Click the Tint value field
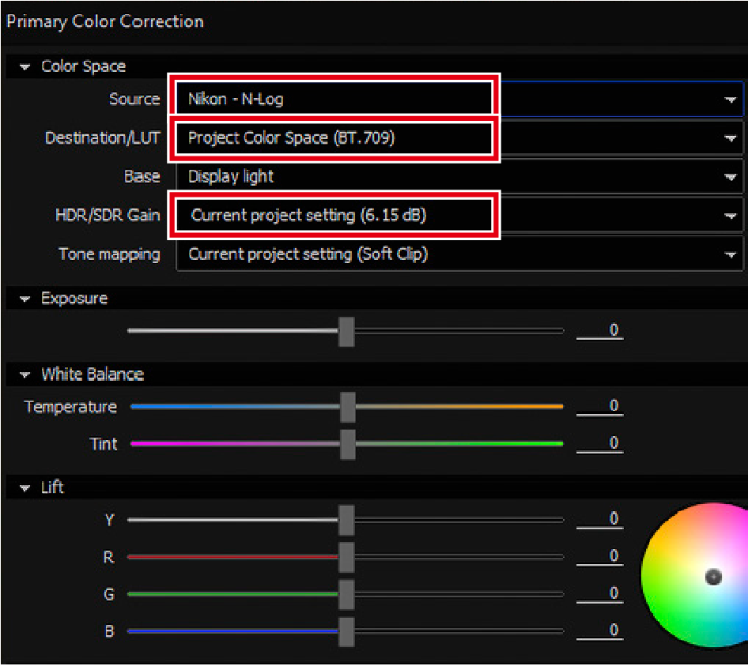This screenshot has height=666, width=748. (x=601, y=443)
